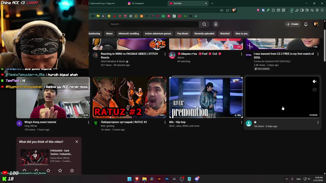Open omg official channel link
Image resolution: width=326 pixels, height=183 pixels.
(x=31, y=126)
